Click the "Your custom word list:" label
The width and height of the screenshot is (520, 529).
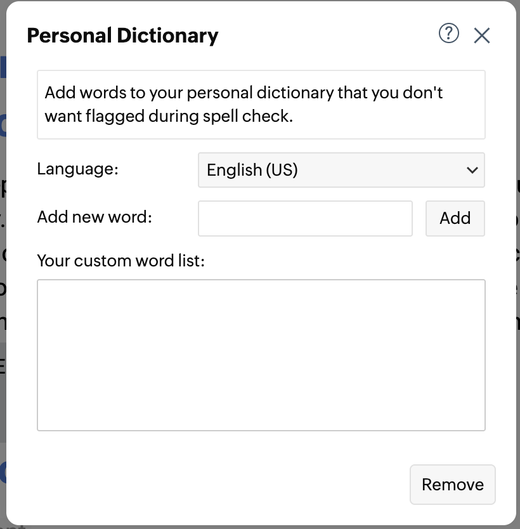(120, 261)
